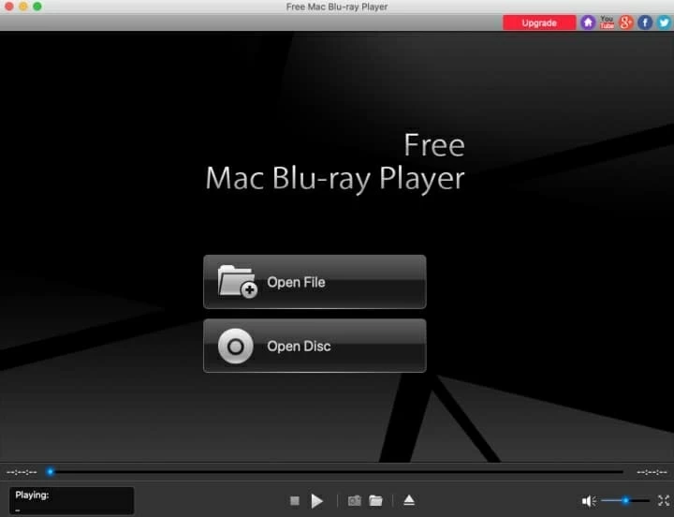Open the purple Home website icon

[588, 22]
